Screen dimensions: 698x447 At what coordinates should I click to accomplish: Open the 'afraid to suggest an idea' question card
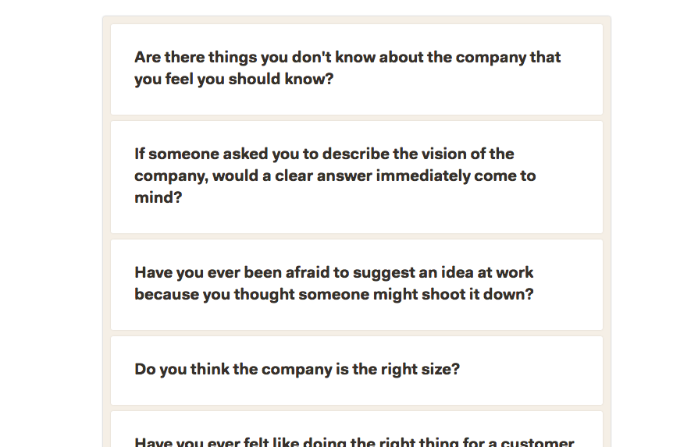(x=357, y=285)
